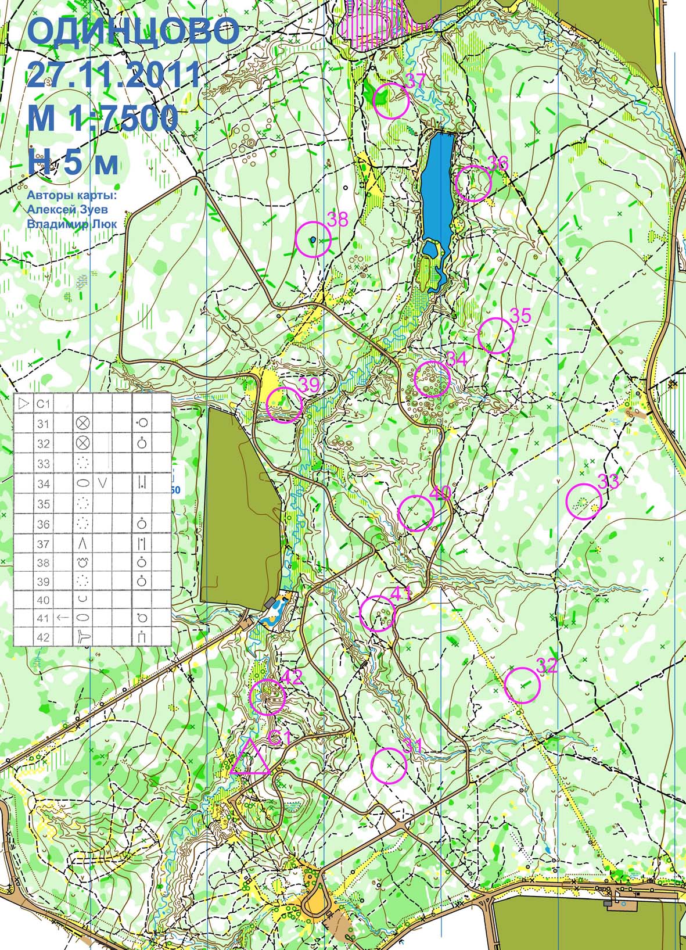Select control circle 40 at the map center

[416, 513]
